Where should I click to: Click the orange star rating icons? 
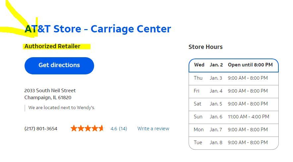point(87,128)
